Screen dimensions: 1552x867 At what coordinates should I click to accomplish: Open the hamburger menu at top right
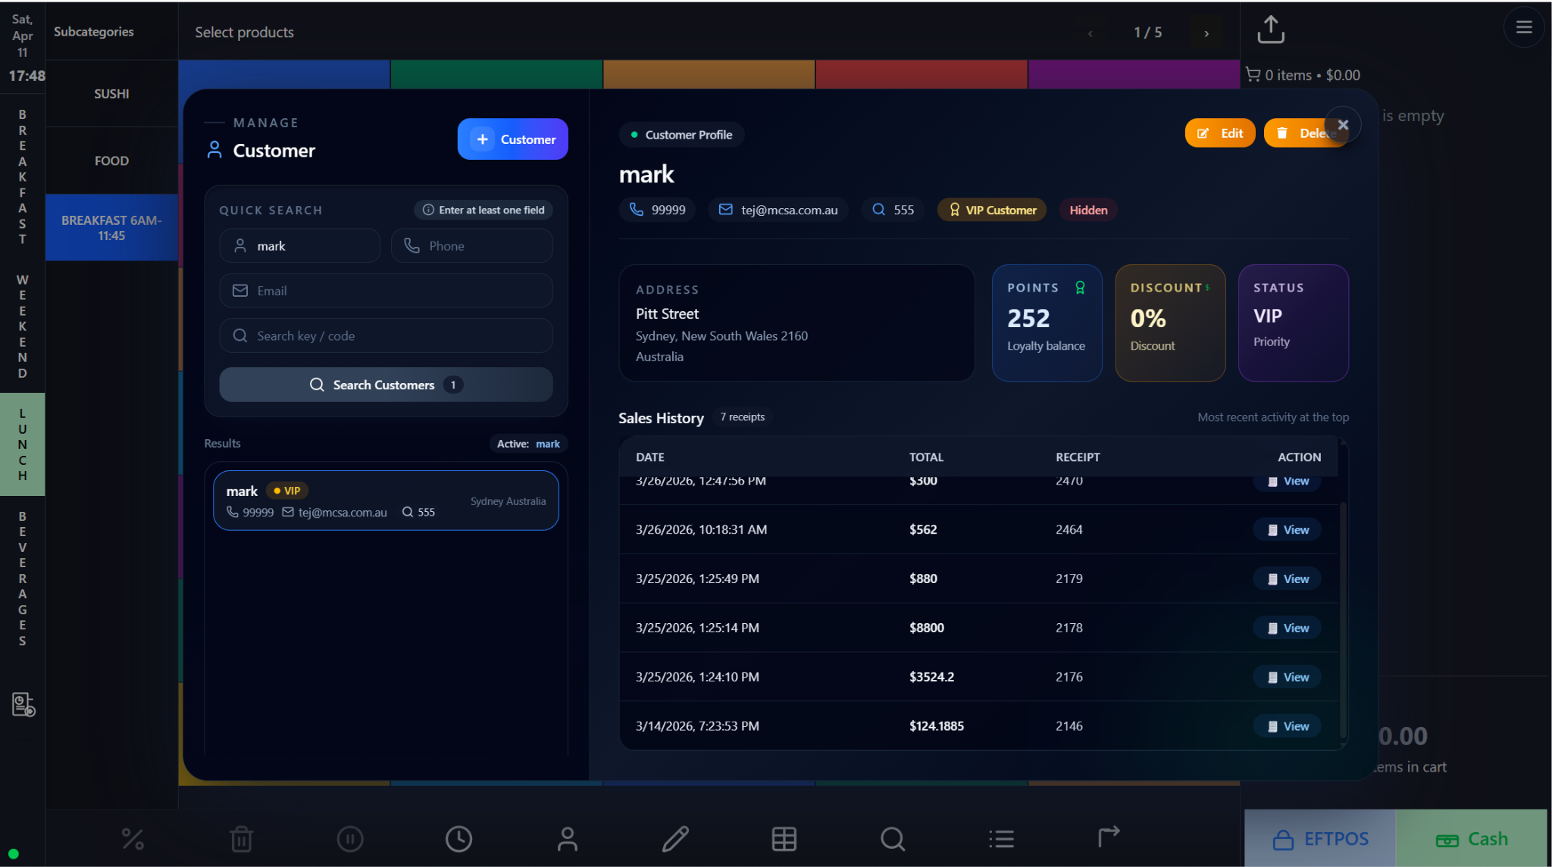click(x=1524, y=27)
